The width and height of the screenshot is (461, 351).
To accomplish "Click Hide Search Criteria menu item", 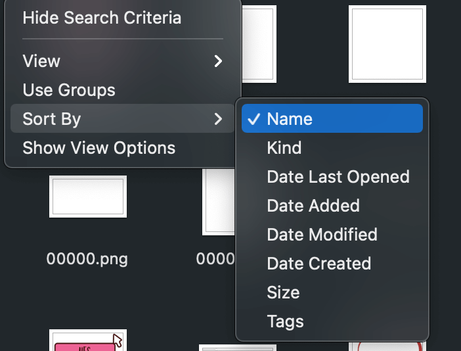I will pyautogui.click(x=102, y=18).
